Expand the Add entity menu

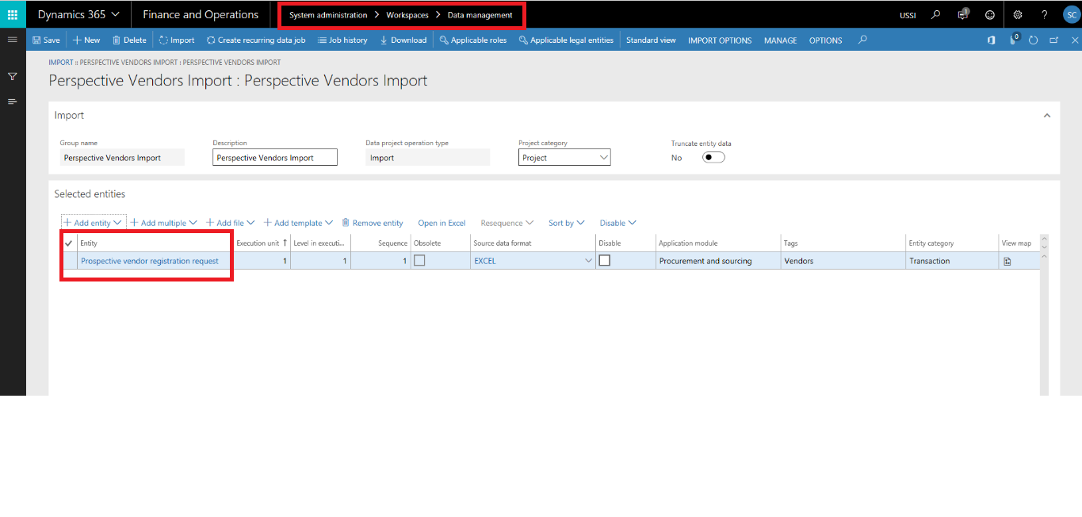coord(94,223)
